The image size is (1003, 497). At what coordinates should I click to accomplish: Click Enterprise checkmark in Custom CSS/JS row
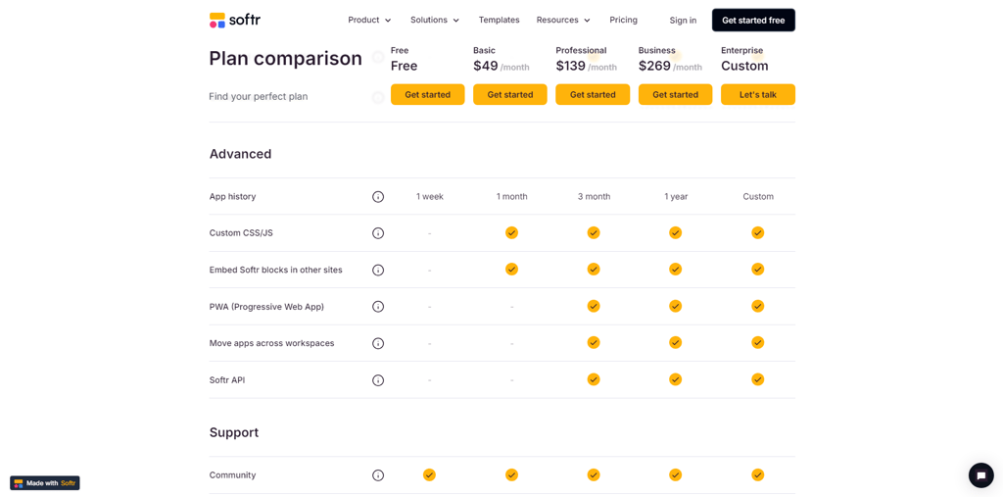coord(758,232)
